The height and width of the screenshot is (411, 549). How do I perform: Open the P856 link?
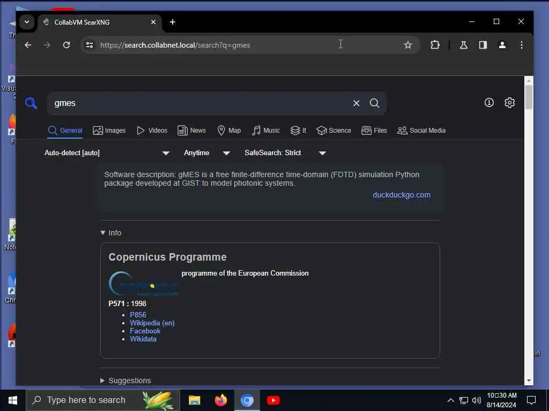tap(138, 315)
